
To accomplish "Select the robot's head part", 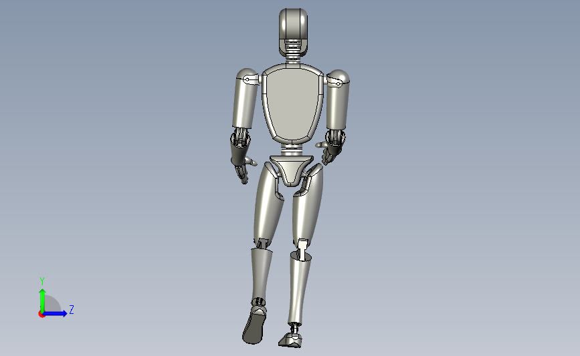I will click(293, 31).
